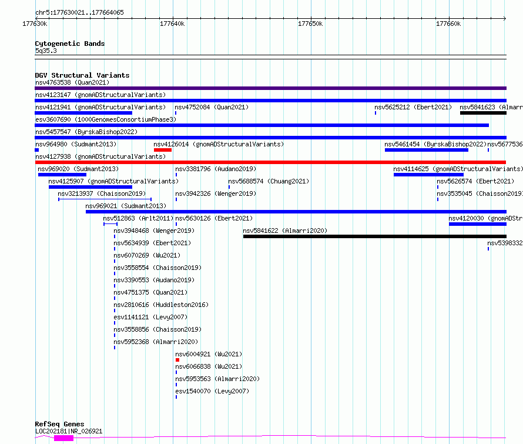Open nsv5634939 (Ebert2021) label

[152, 243]
